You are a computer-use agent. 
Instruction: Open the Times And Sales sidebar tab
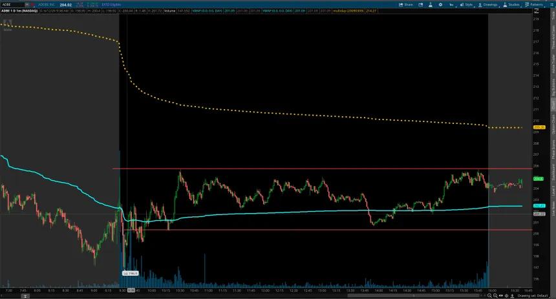point(553,37)
